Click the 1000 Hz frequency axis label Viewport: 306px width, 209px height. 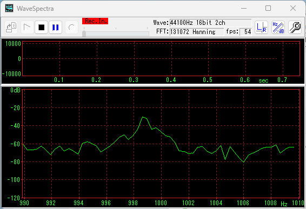click(161, 203)
